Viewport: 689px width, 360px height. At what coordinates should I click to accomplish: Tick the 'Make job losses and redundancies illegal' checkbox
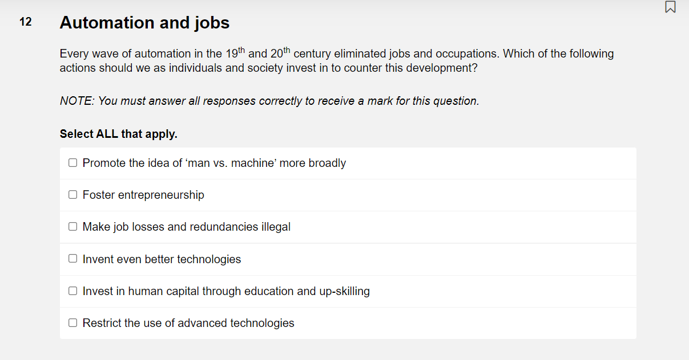[x=72, y=226]
